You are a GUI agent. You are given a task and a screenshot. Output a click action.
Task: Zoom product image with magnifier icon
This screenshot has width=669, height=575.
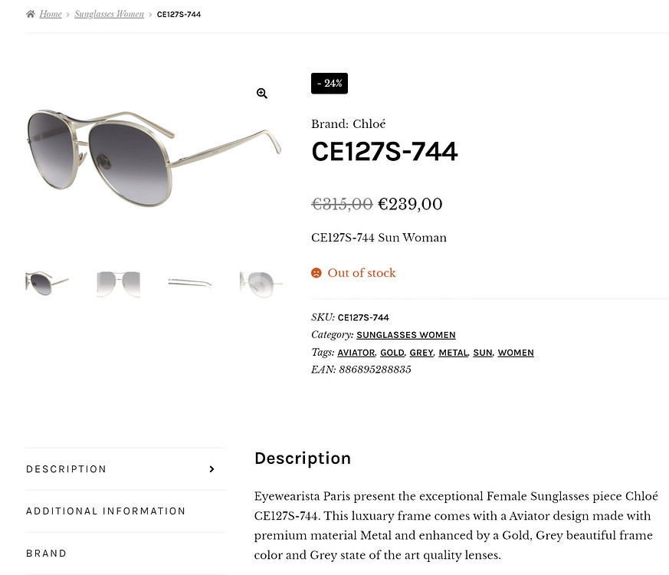pyautogui.click(x=262, y=94)
